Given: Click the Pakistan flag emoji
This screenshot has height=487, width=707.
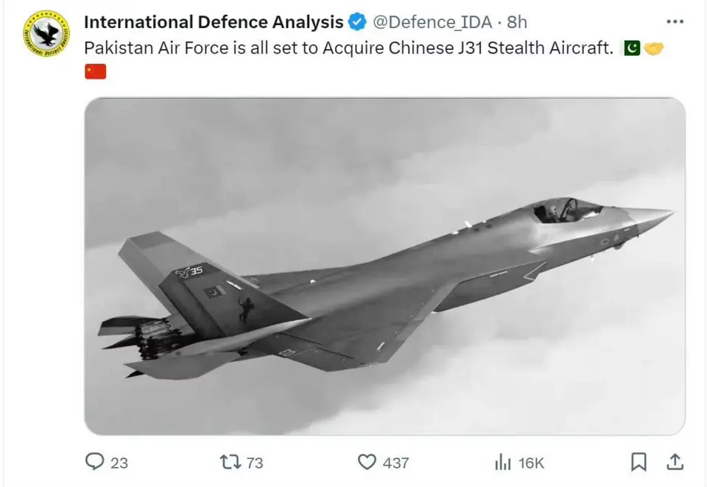Looking at the screenshot, I should tap(632, 49).
